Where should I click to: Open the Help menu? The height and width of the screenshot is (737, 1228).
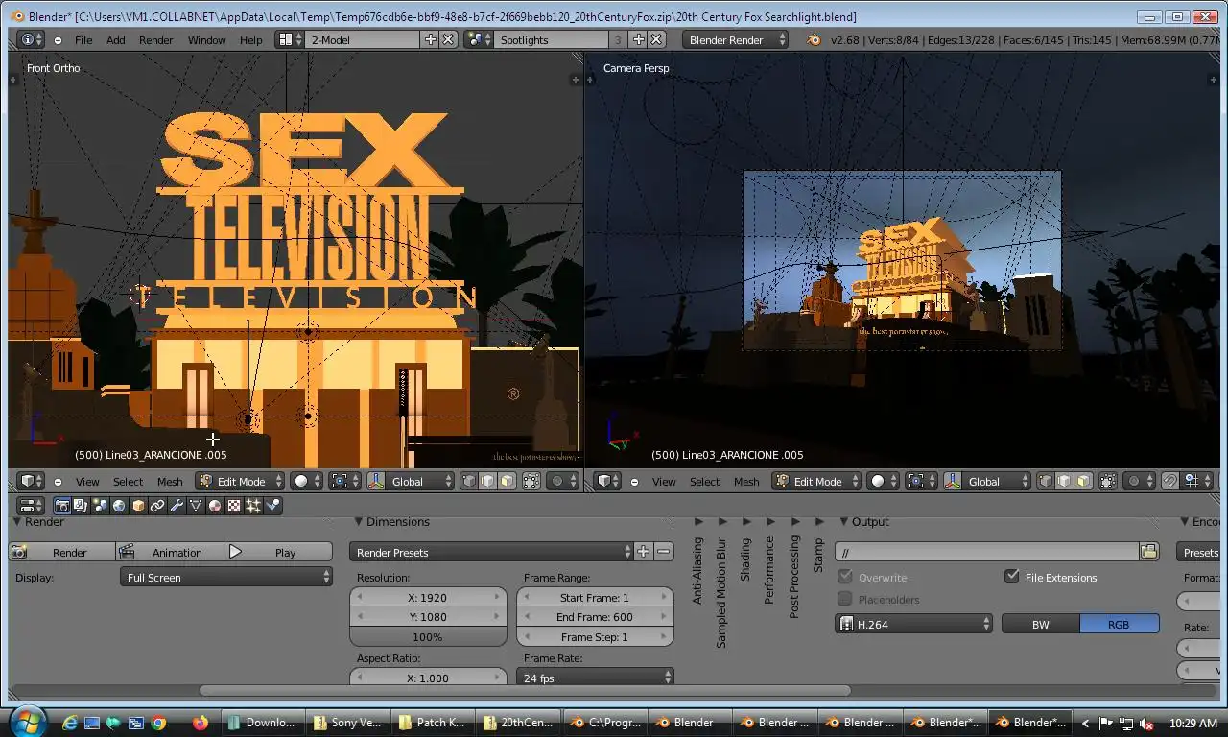click(250, 39)
